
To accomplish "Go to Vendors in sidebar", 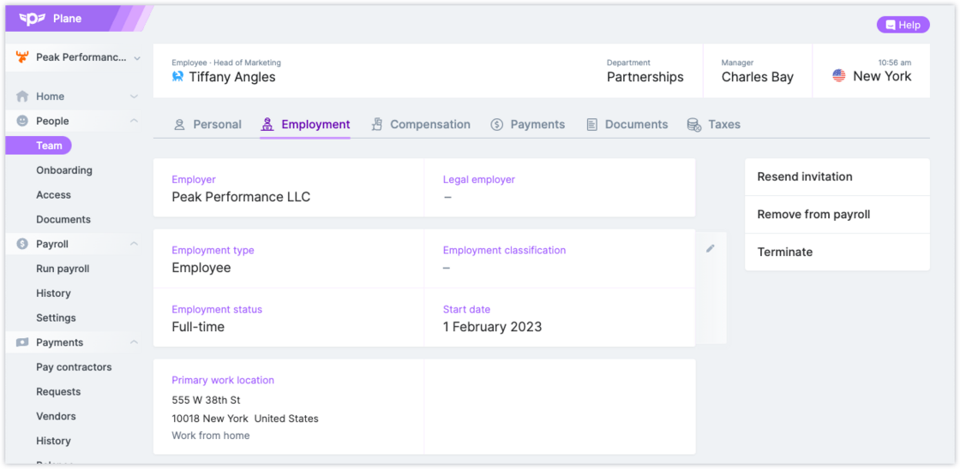I will click(x=56, y=417).
